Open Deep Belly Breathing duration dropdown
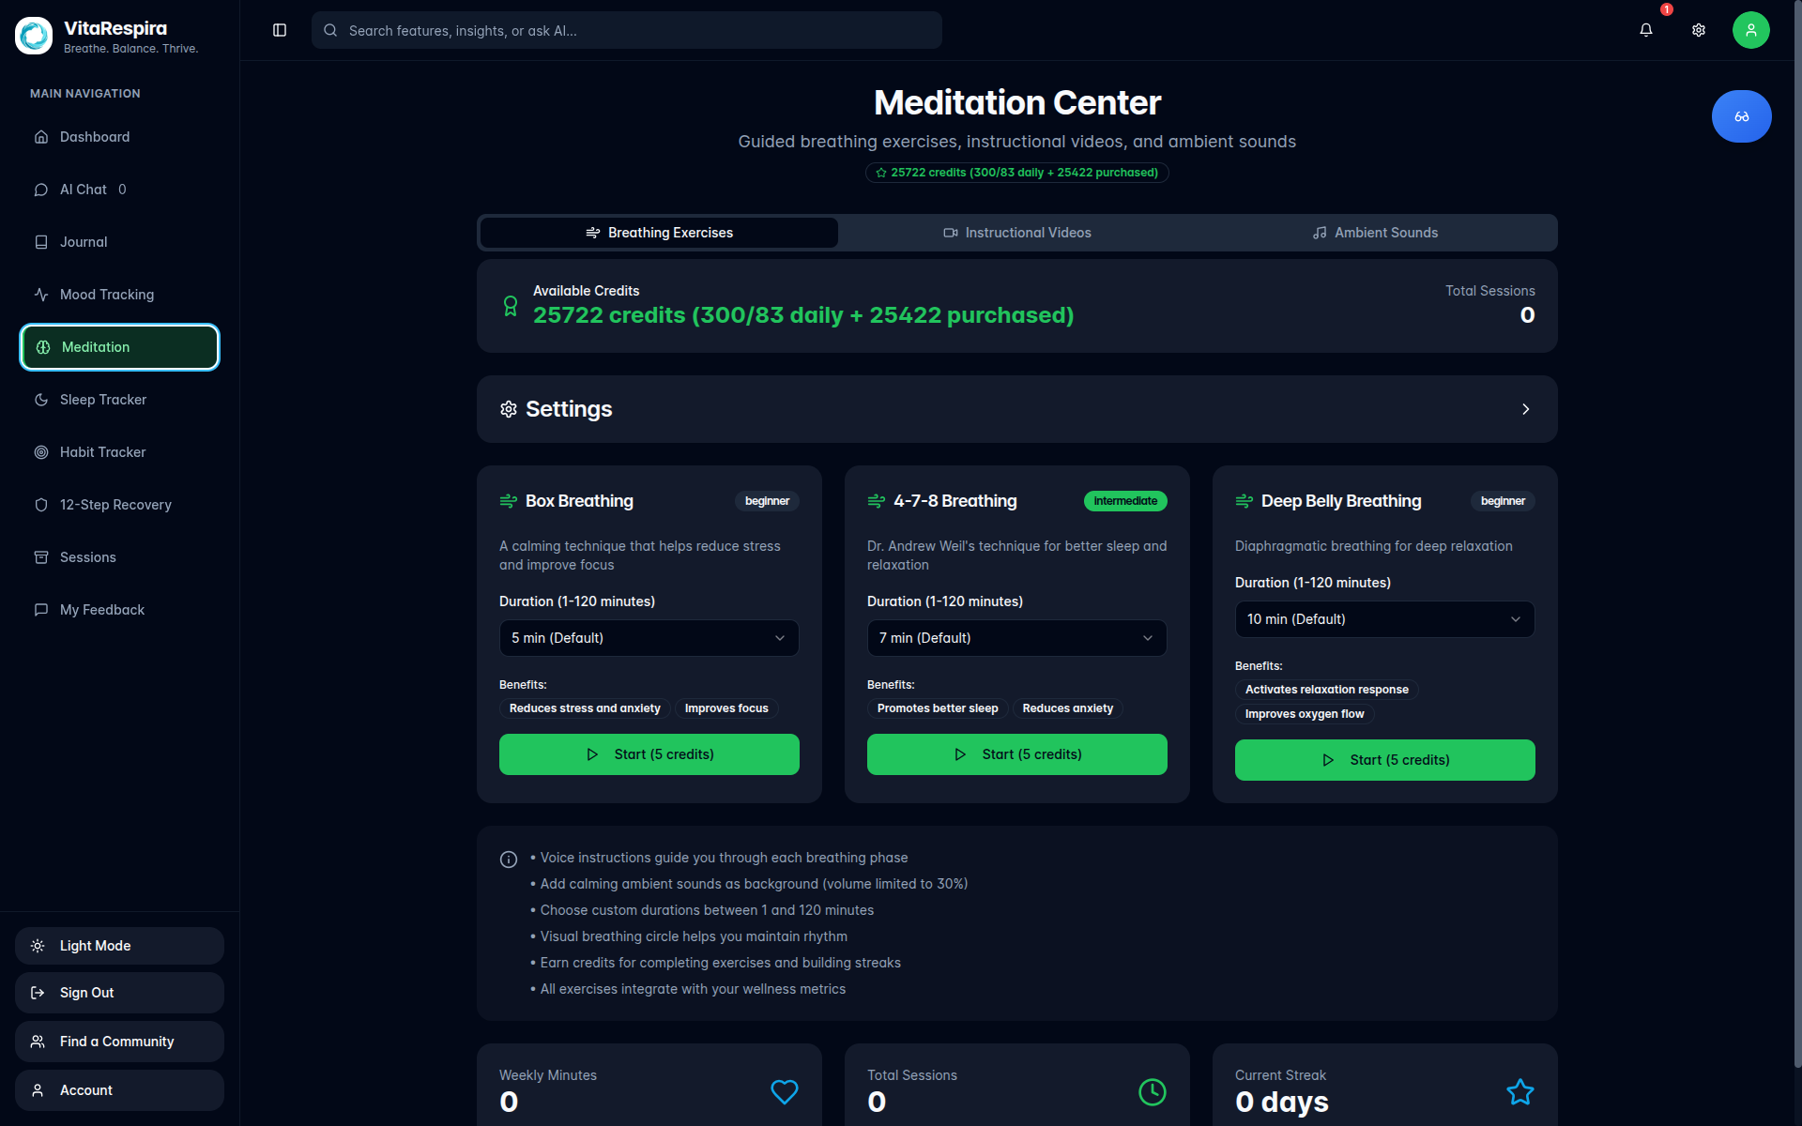This screenshot has width=1802, height=1126. tap(1384, 619)
